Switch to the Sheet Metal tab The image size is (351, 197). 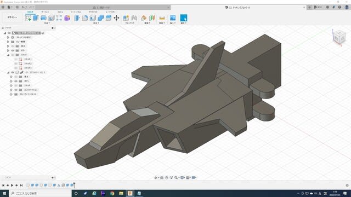click(x=76, y=12)
